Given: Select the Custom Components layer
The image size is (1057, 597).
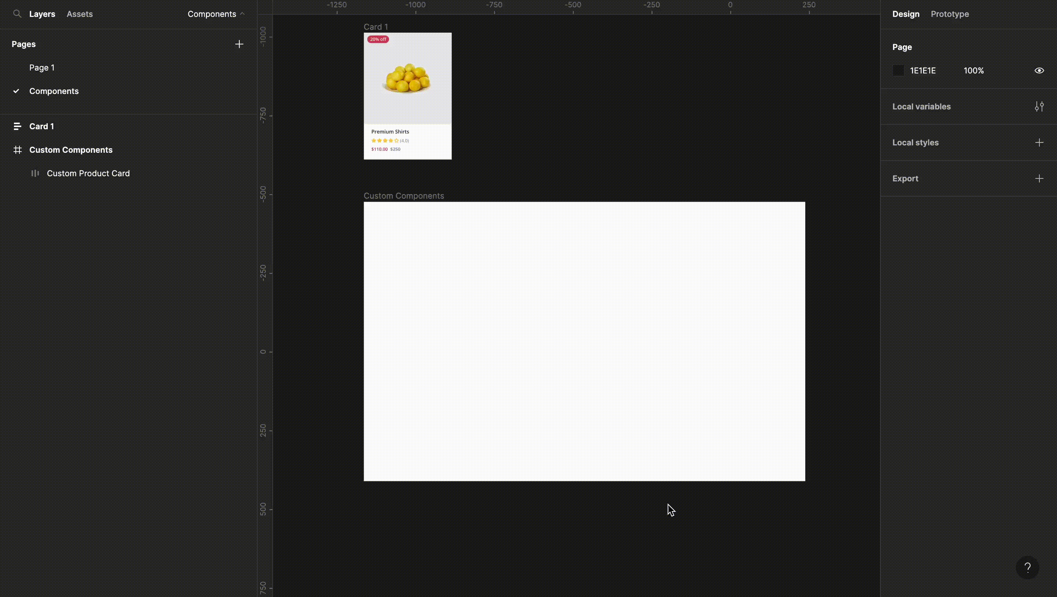Looking at the screenshot, I should [70, 150].
